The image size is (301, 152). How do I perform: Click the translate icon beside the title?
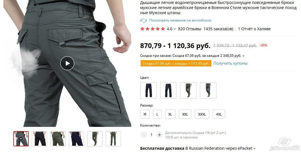143,20
